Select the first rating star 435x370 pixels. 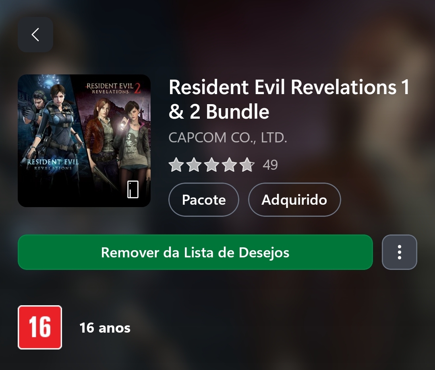176,165
